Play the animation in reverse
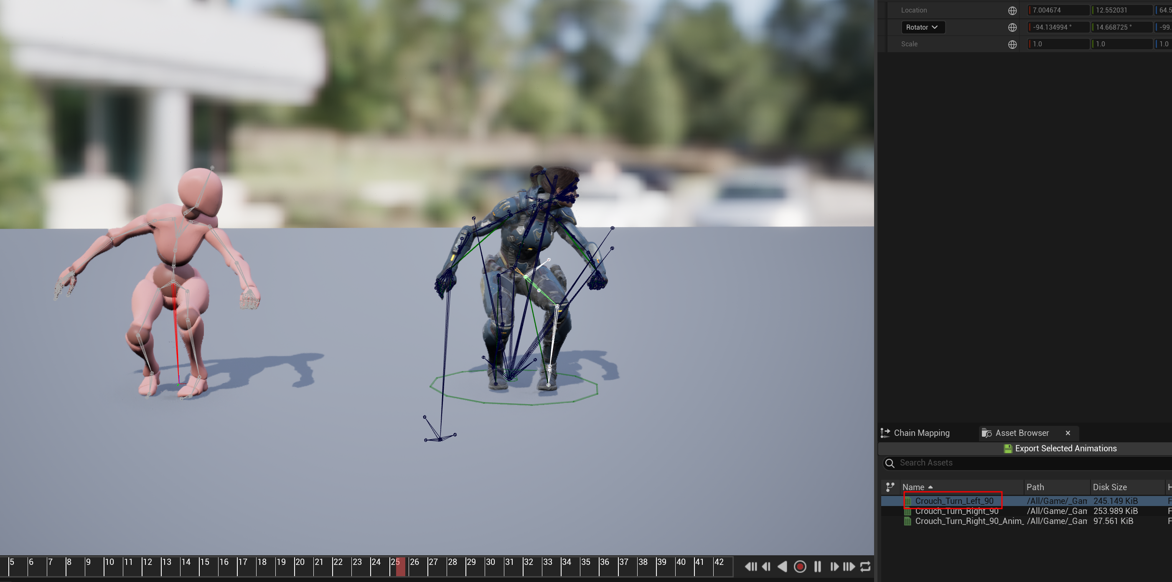This screenshot has width=1172, height=582. [782, 567]
